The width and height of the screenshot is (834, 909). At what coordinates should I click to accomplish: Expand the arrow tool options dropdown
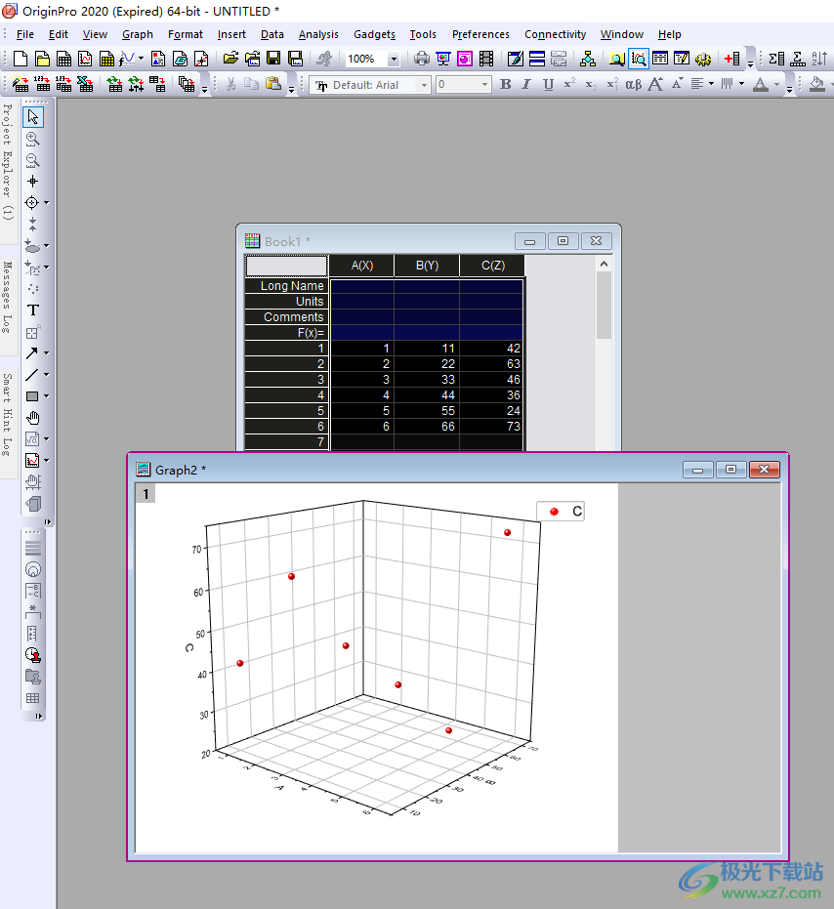click(46, 353)
